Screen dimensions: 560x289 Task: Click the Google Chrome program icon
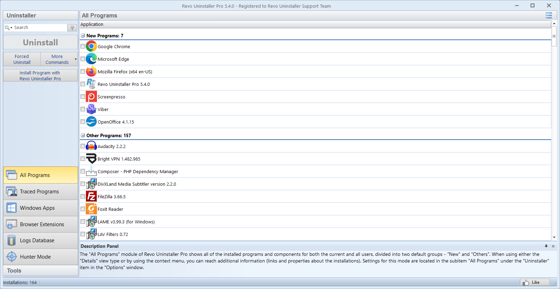tap(91, 46)
